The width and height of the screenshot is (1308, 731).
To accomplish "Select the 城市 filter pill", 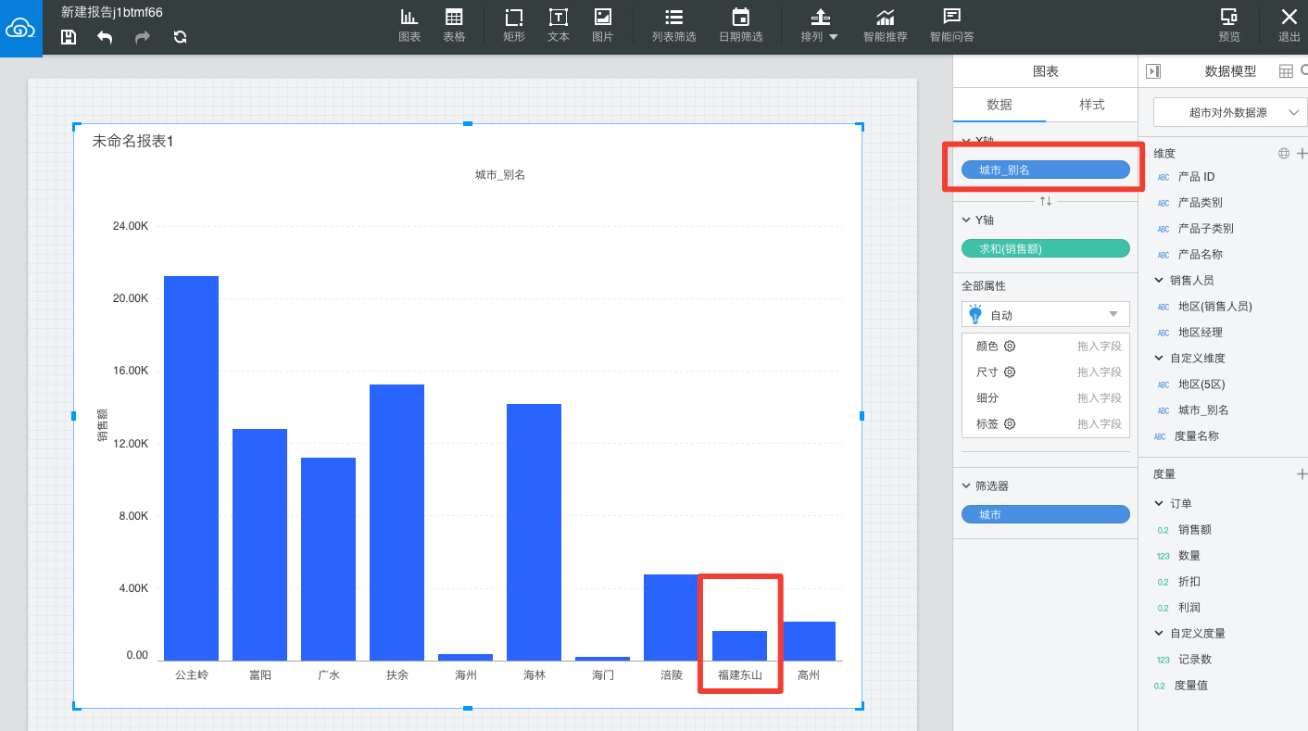I will pyautogui.click(x=1045, y=514).
